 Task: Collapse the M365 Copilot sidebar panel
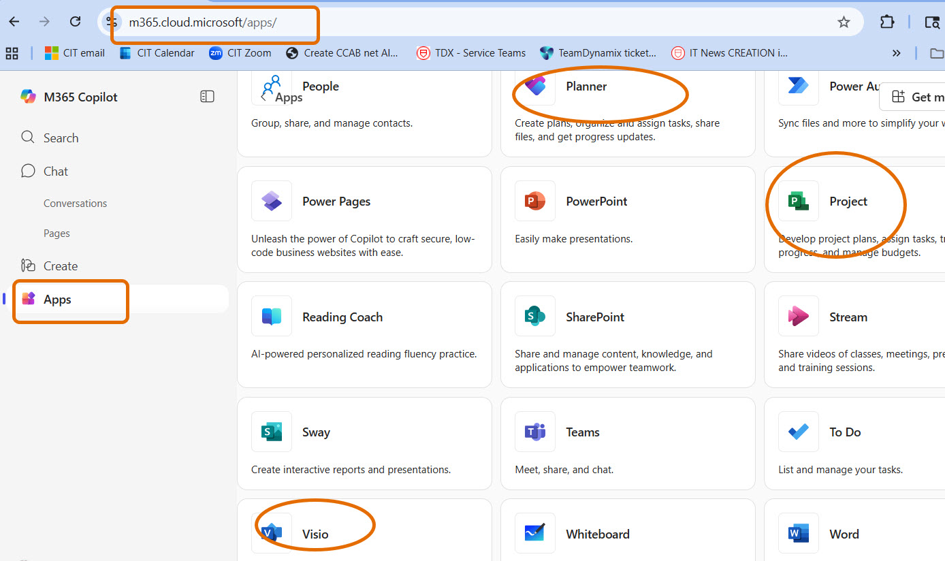point(207,97)
